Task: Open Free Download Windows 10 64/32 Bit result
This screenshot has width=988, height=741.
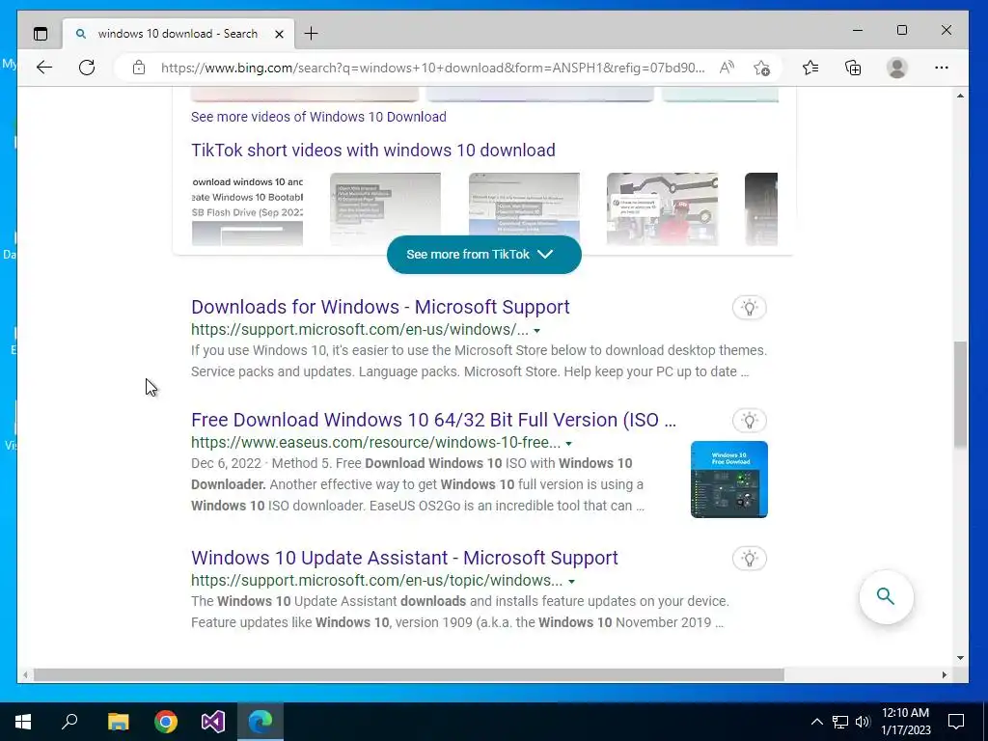Action: 433,420
